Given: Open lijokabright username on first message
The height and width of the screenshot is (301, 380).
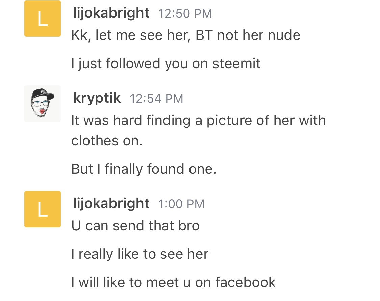Looking at the screenshot, I should [x=111, y=13].
